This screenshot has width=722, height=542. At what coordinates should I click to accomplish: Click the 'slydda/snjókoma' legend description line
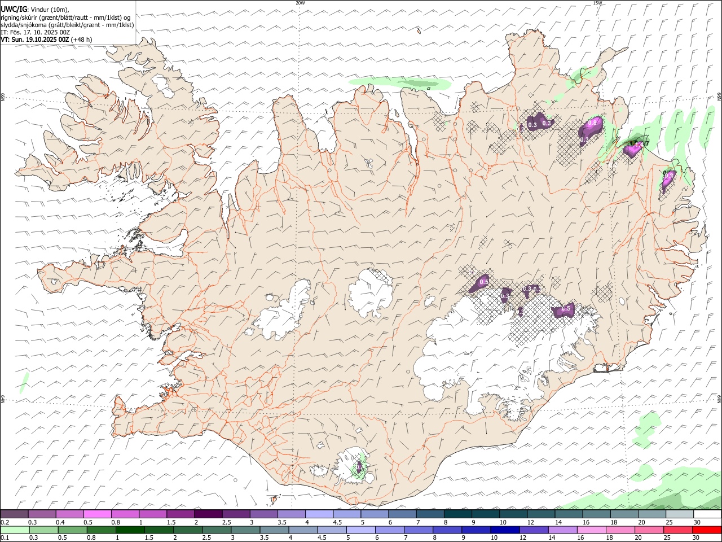coord(67,25)
